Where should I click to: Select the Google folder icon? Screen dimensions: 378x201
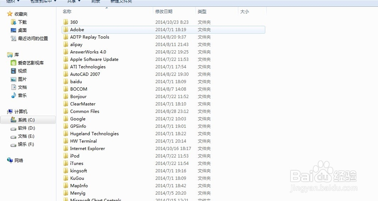pos(65,119)
